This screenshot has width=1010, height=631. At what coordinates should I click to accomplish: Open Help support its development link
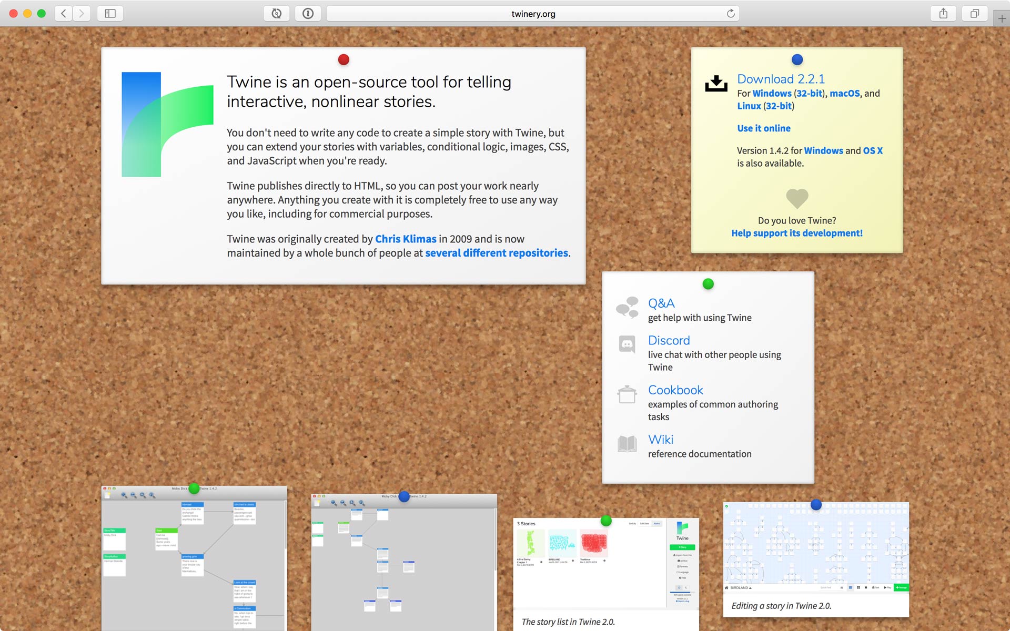click(796, 233)
